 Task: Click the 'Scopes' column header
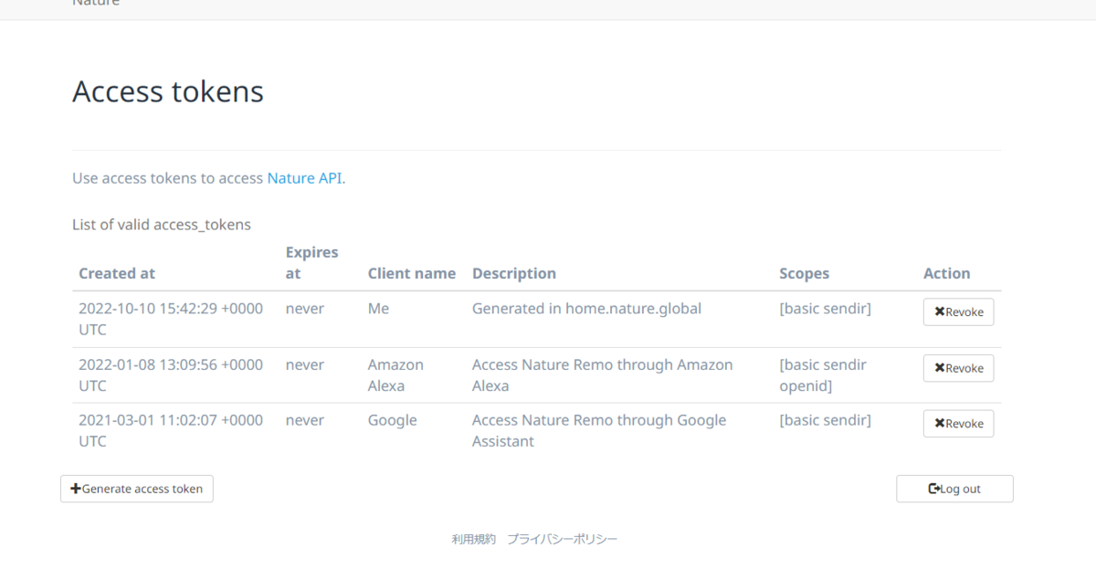click(x=804, y=273)
